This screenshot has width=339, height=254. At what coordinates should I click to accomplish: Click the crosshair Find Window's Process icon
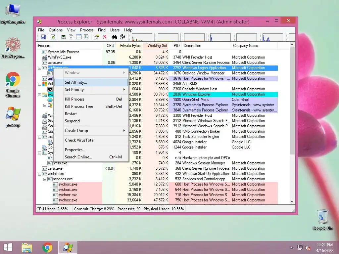tap(122, 37)
